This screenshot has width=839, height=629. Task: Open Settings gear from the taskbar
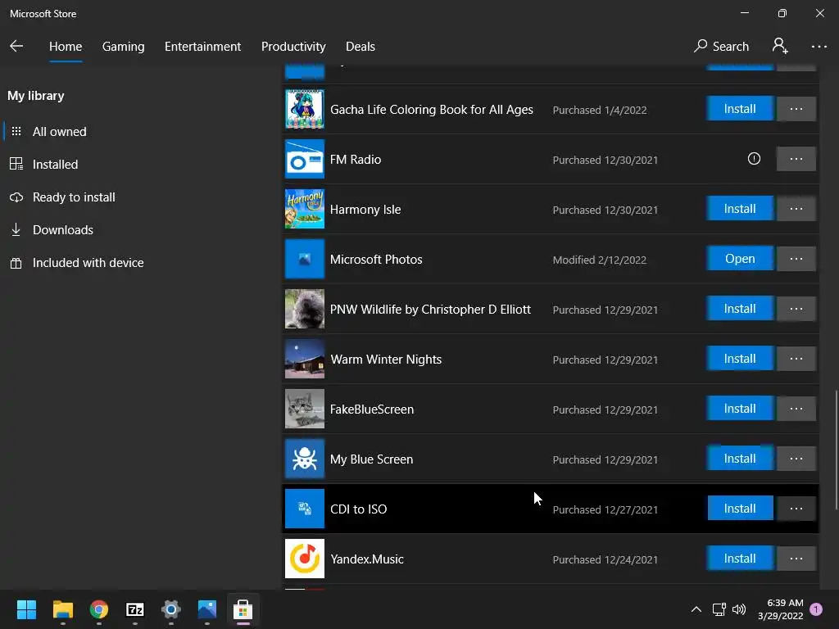[171, 609]
